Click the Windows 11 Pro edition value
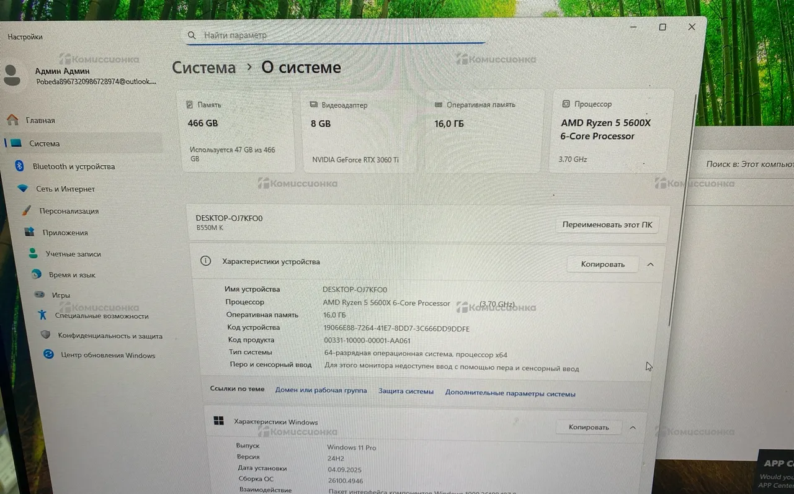Viewport: 794px width, 494px height. click(x=351, y=447)
